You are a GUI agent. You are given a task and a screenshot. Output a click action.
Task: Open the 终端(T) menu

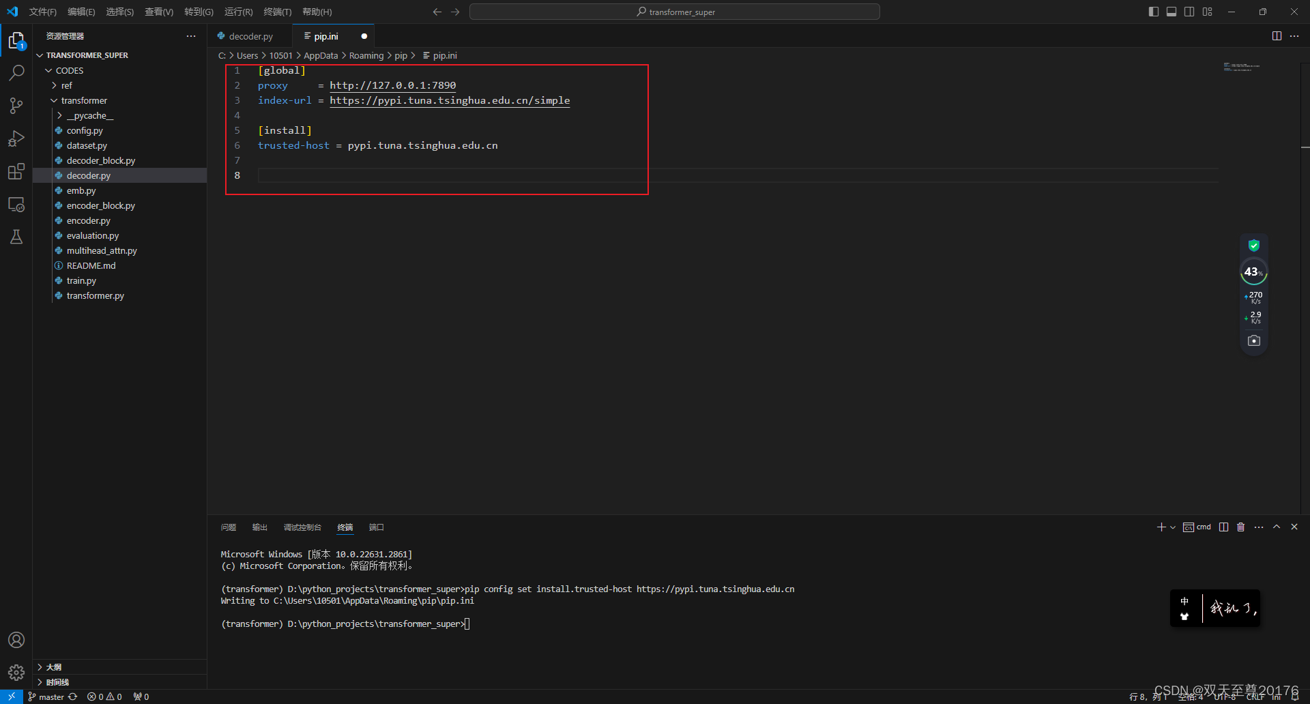click(277, 12)
